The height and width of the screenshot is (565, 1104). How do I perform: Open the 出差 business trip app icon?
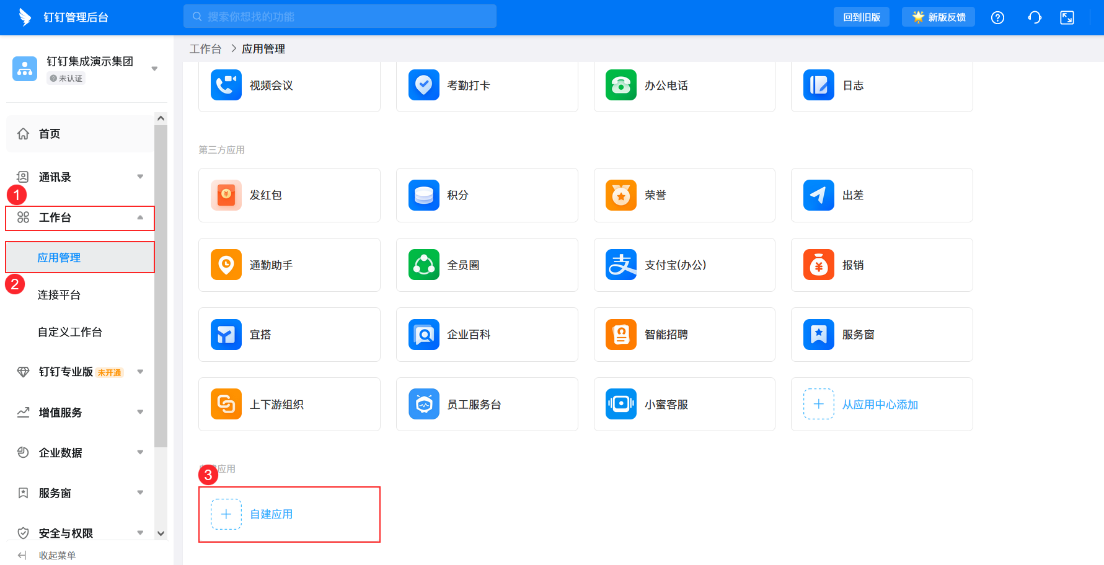click(x=819, y=195)
